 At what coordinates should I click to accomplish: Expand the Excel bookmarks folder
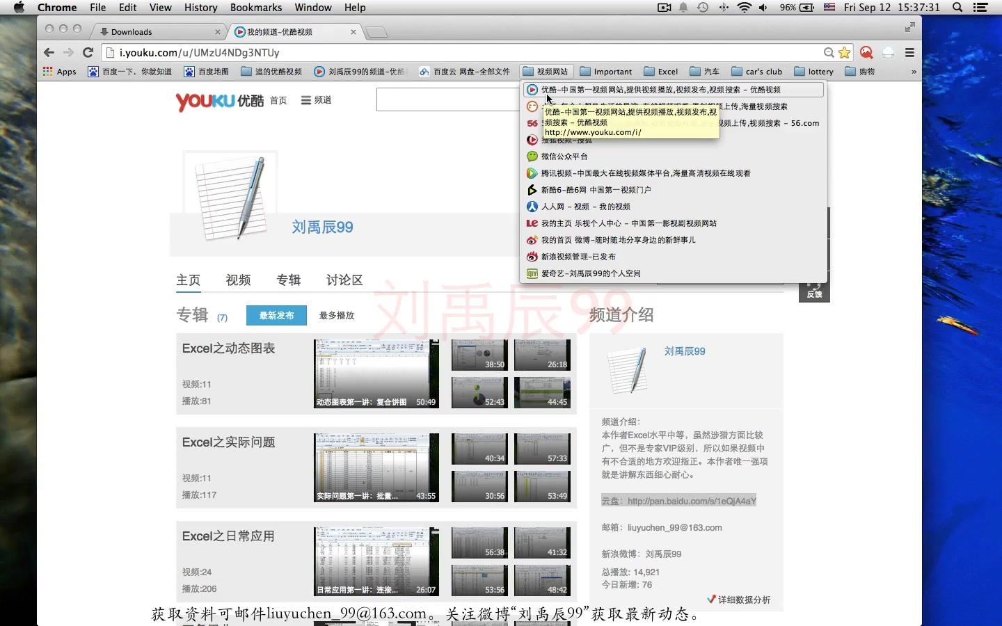point(660,72)
